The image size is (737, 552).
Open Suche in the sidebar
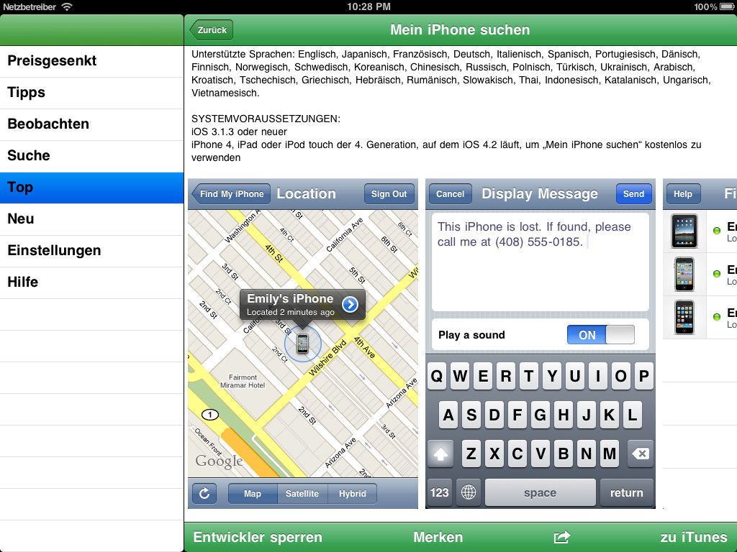pyautogui.click(x=91, y=156)
